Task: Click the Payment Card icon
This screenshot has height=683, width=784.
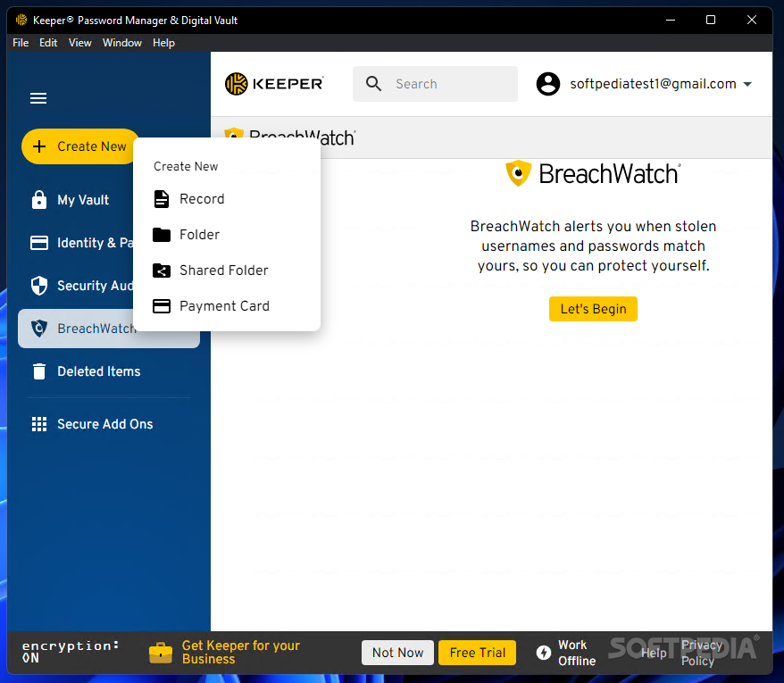Action: pos(162,306)
